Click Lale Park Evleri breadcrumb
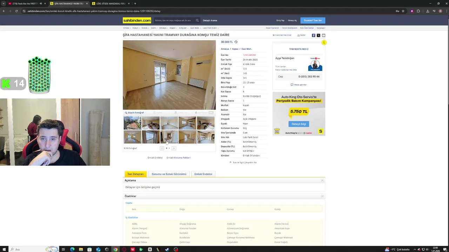The image size is (449, 252). pyautogui.click(x=209, y=28)
